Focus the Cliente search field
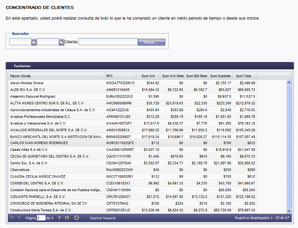 point(108,42)
